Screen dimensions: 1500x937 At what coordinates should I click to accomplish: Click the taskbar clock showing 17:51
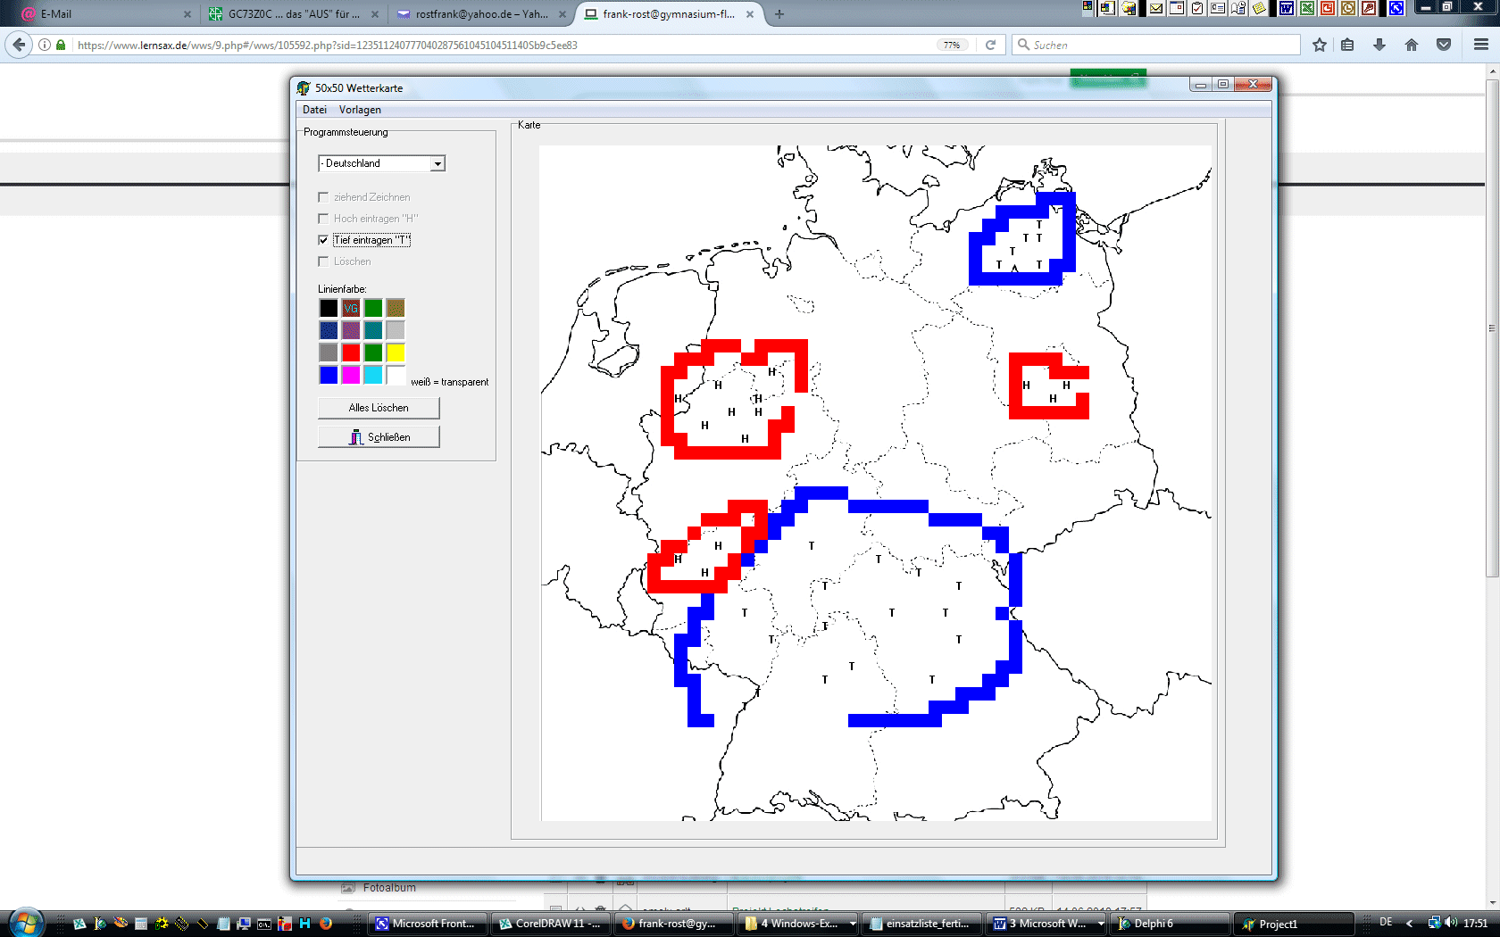(1475, 923)
